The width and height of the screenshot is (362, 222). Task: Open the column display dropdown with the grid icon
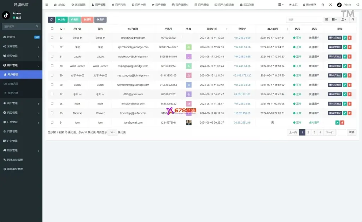point(334,20)
